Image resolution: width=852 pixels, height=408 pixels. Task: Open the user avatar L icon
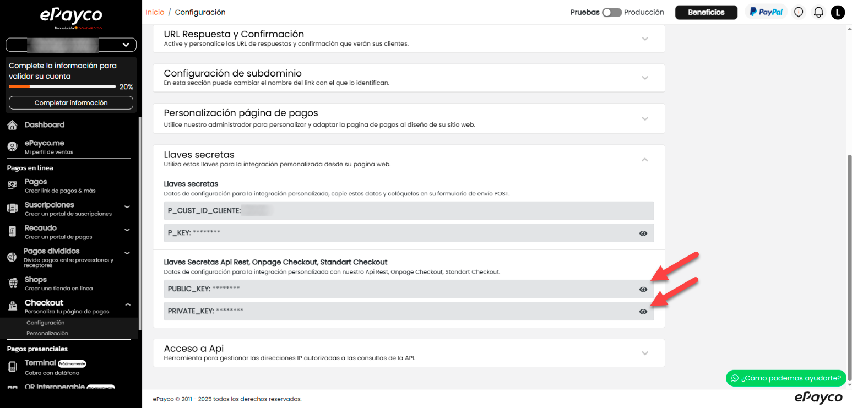(x=838, y=12)
